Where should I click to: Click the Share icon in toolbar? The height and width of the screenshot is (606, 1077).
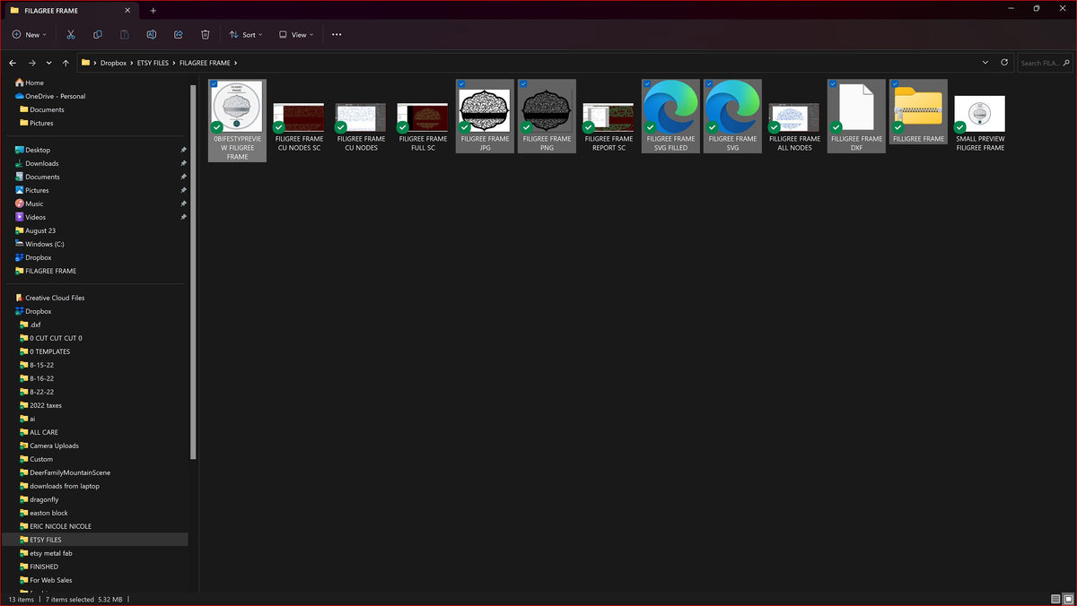pos(179,34)
